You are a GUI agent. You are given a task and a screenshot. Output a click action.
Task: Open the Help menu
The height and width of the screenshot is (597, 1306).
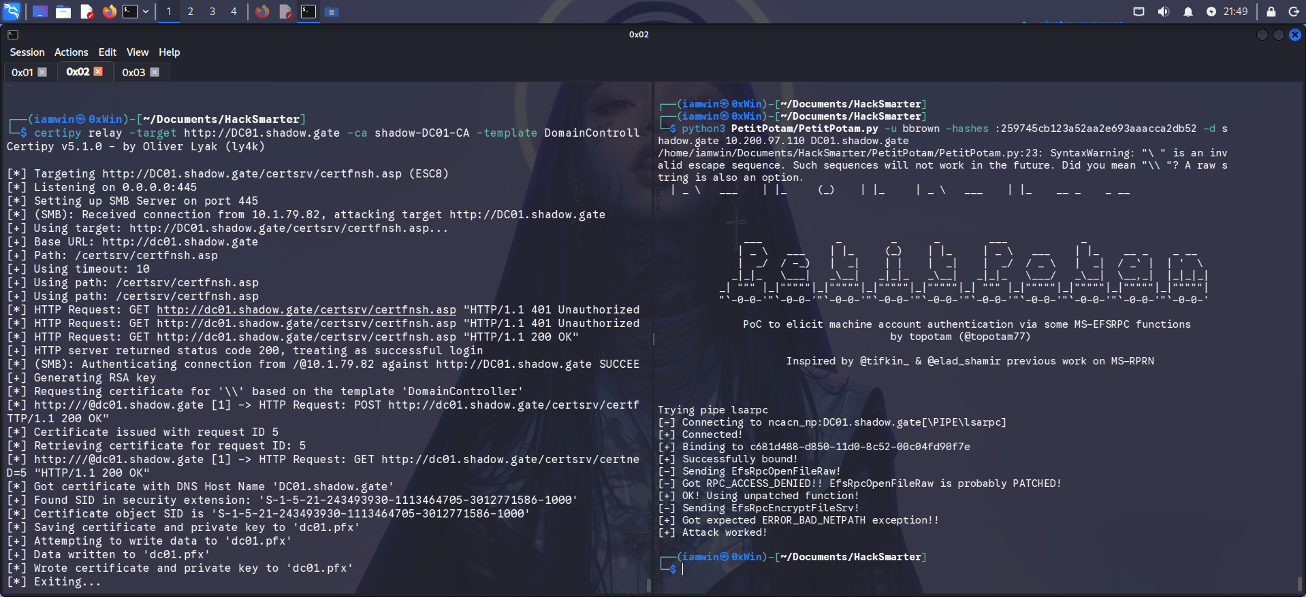(170, 52)
